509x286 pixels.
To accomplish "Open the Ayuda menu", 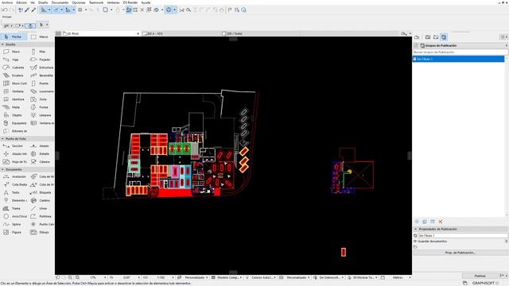I will pyautogui.click(x=146, y=2).
